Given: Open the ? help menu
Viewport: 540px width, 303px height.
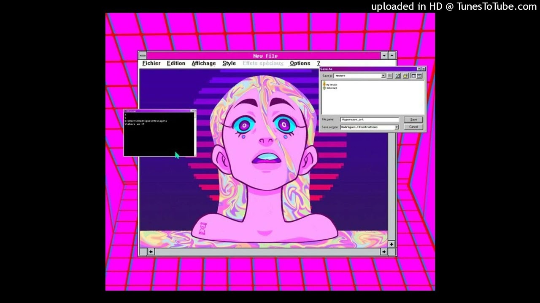Looking at the screenshot, I should (319, 63).
